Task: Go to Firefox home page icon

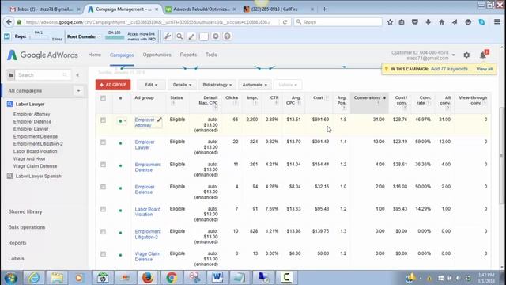Action: (441, 22)
